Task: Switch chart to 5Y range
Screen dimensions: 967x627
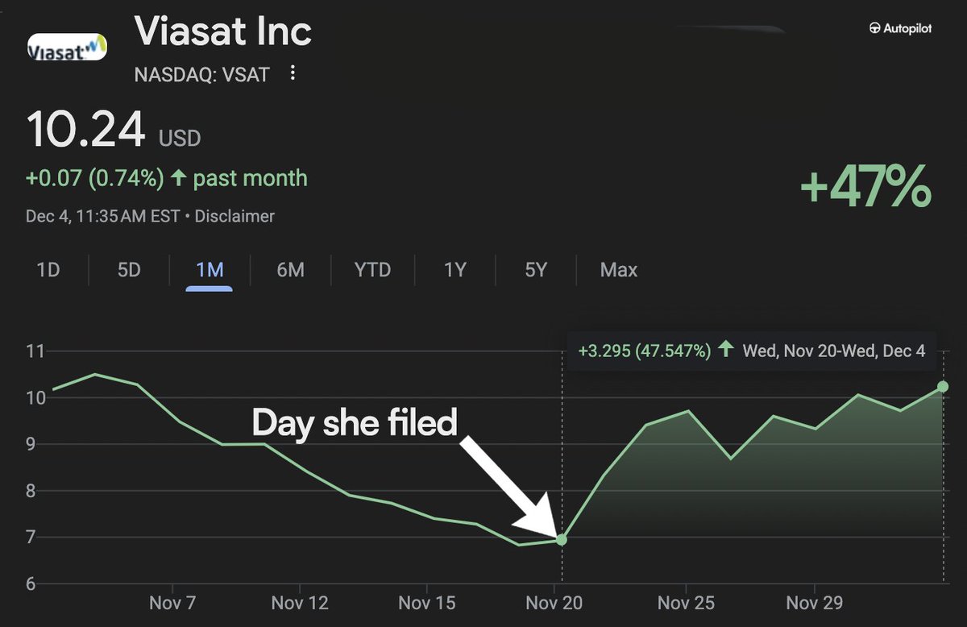Action: [x=536, y=270]
